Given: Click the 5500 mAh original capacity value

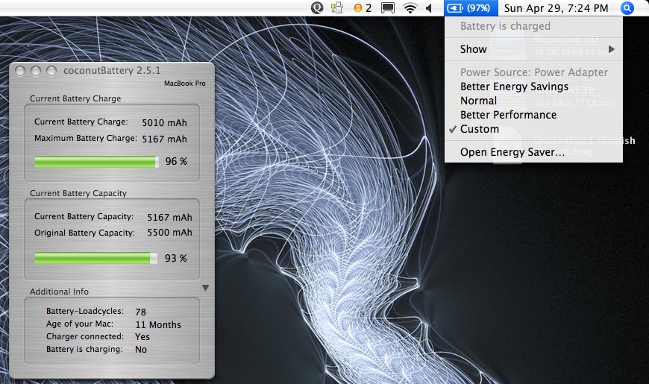Looking at the screenshot, I should pyautogui.click(x=169, y=233).
